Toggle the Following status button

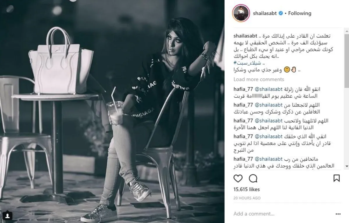coord(300,13)
